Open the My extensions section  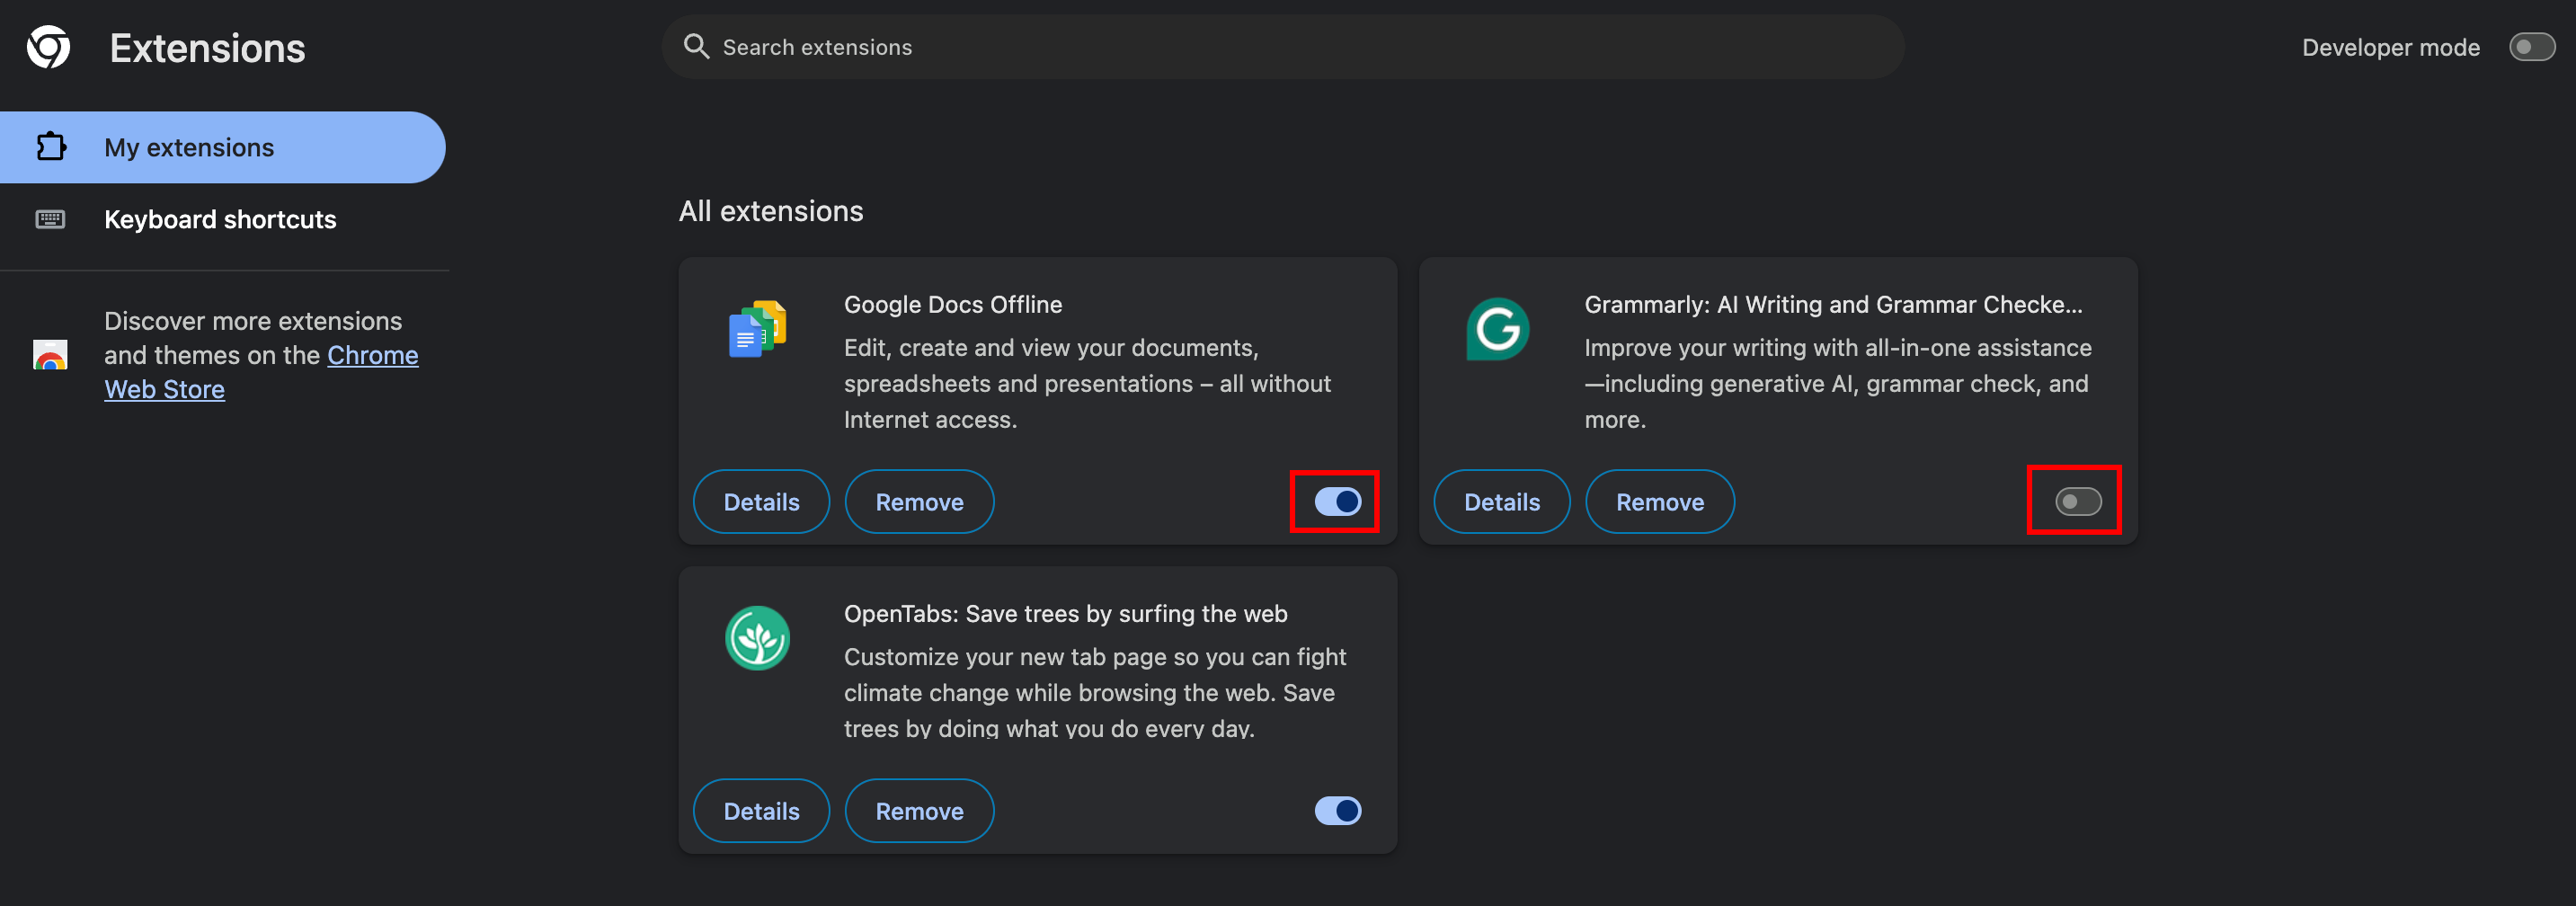coord(189,147)
